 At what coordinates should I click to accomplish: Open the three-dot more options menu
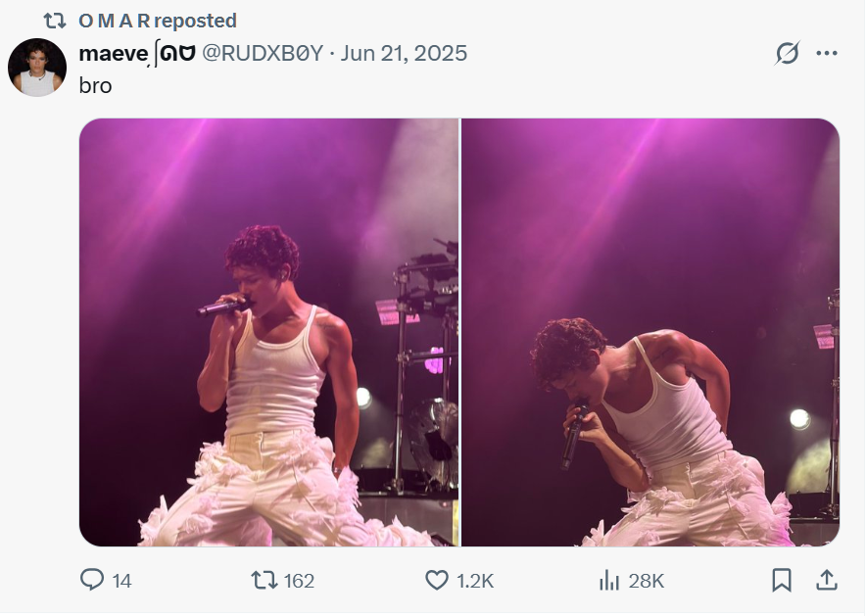pos(827,54)
